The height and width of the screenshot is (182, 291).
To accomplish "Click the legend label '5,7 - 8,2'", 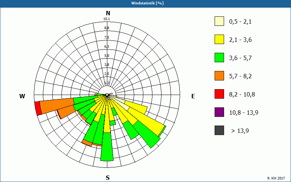I will tap(240, 76).
